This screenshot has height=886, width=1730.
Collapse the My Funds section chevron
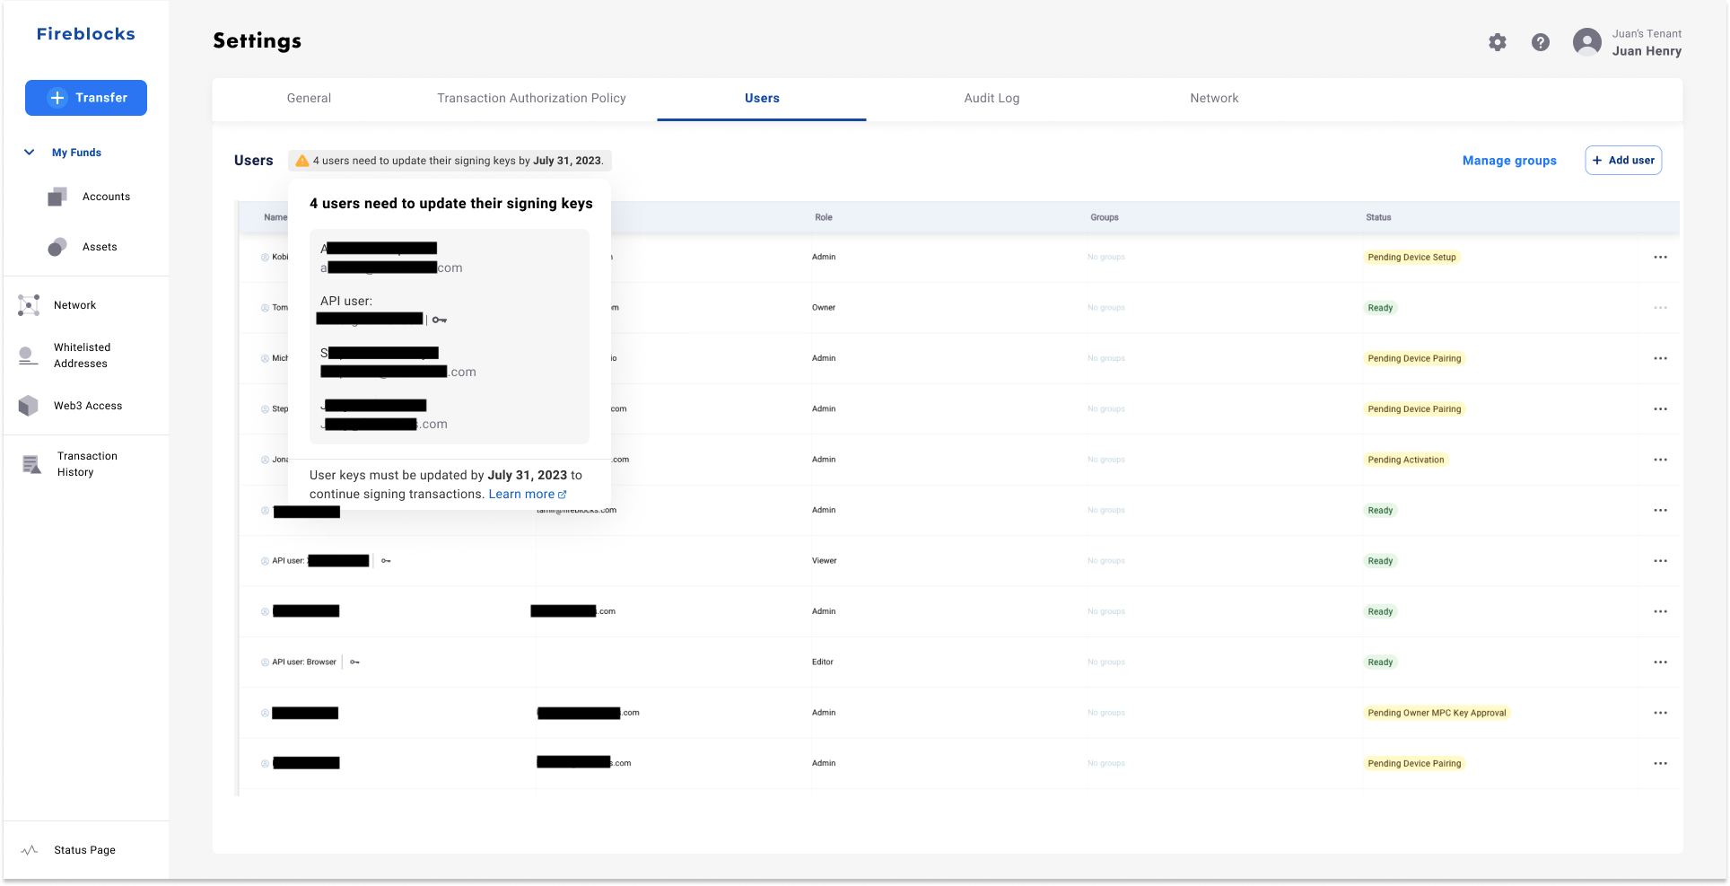coord(30,153)
